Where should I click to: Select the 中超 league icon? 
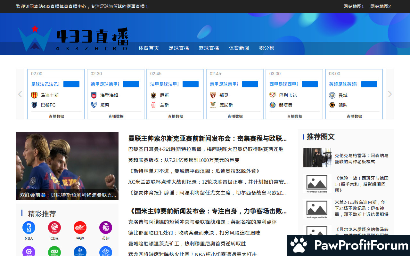click(80, 228)
